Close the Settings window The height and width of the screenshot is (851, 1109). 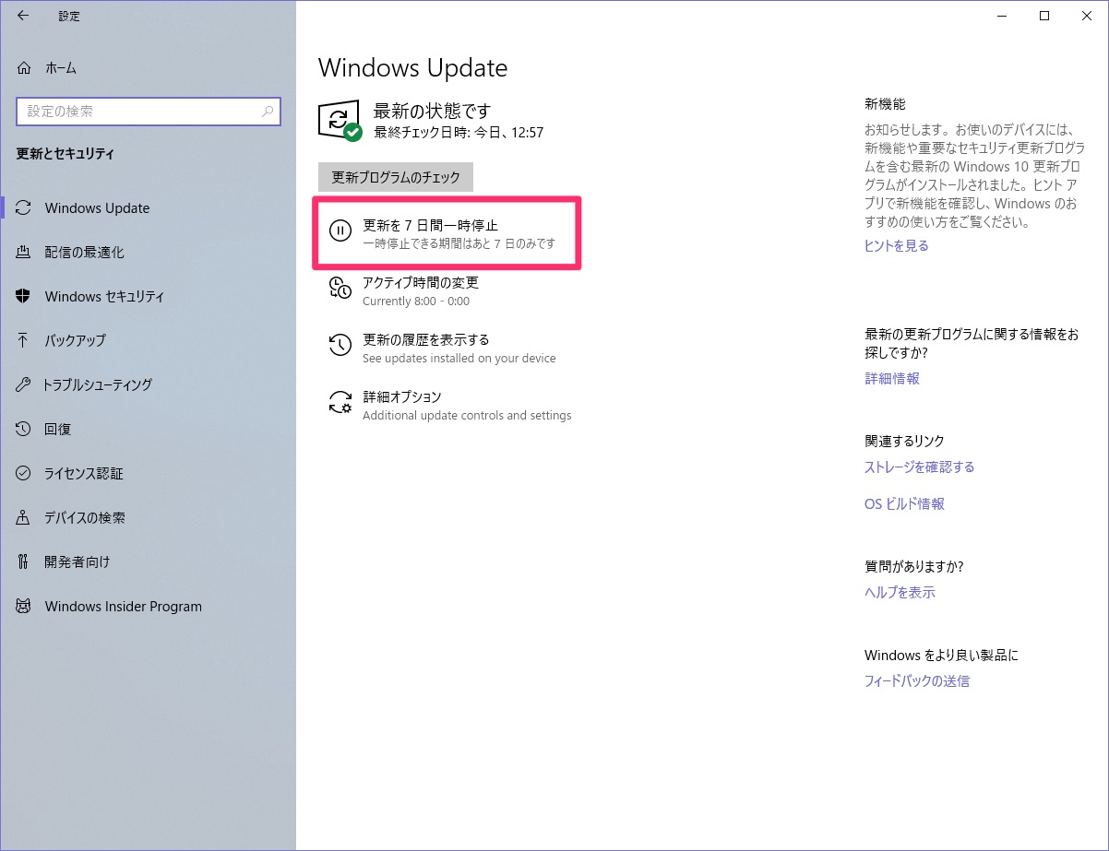click(1087, 15)
